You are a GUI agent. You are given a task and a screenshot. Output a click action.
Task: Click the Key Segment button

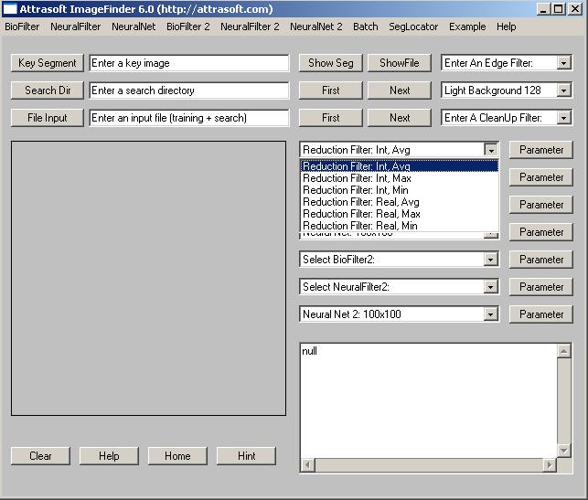pyautogui.click(x=48, y=63)
